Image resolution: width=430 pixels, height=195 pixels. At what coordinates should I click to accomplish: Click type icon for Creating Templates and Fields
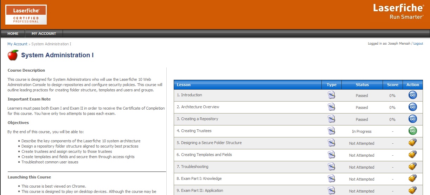[x=331, y=155]
